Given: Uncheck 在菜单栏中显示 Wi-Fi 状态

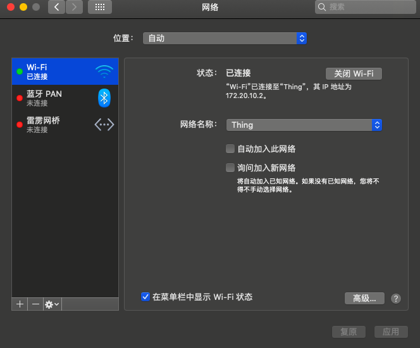Looking at the screenshot, I should (x=145, y=297).
